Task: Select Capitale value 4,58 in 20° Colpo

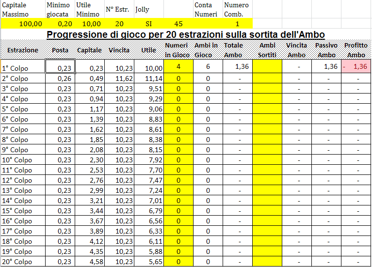Action: tap(90, 262)
